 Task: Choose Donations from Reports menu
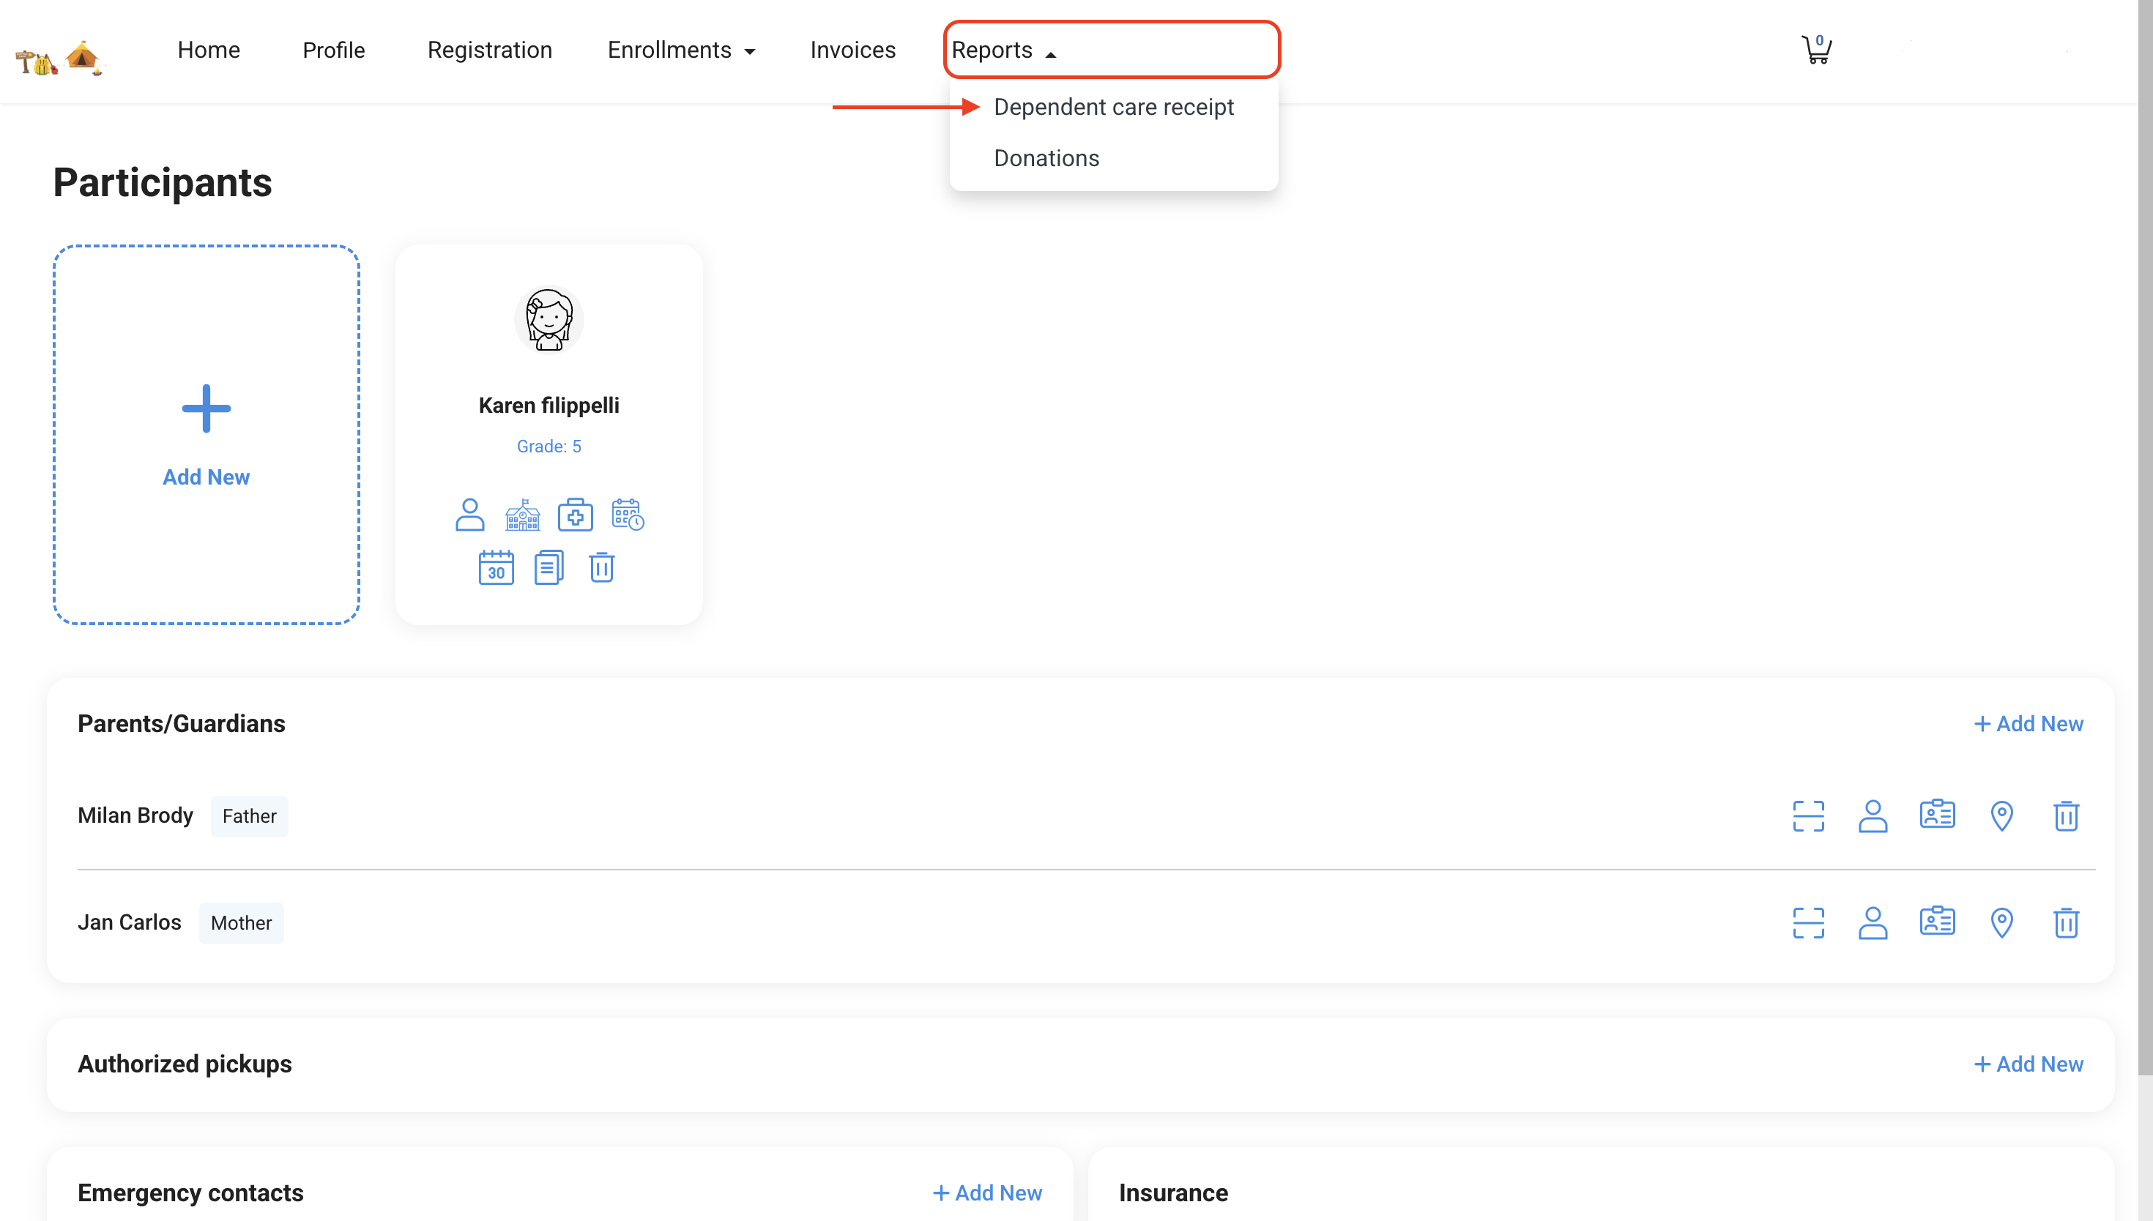[x=1046, y=159]
